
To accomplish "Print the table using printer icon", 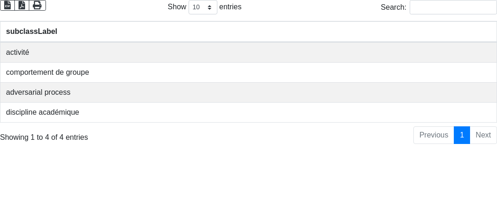I will coord(37,5).
